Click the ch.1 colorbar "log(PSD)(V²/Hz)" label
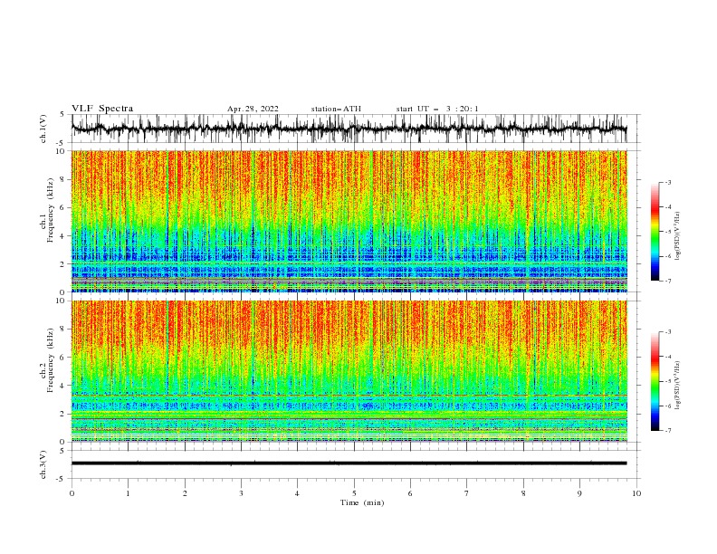The height and width of the screenshot is (554, 717). tap(678, 236)
